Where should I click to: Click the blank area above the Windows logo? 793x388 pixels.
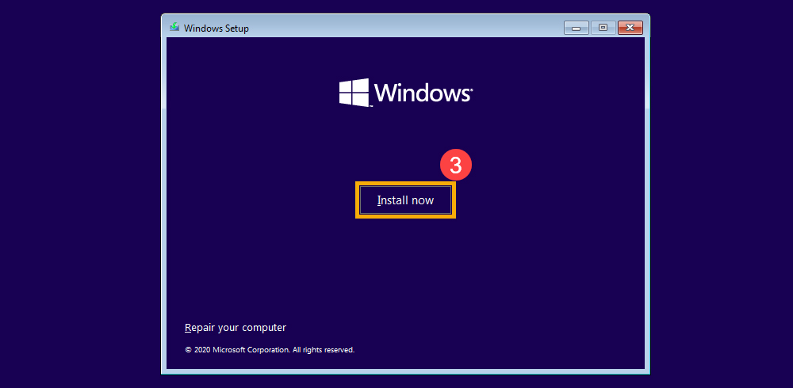pyautogui.click(x=405, y=55)
